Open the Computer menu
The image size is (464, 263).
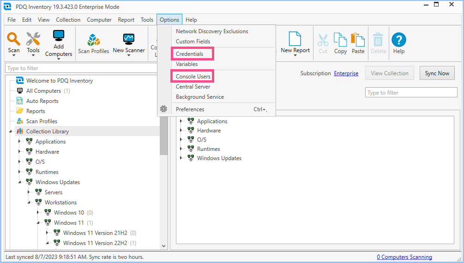(x=99, y=19)
